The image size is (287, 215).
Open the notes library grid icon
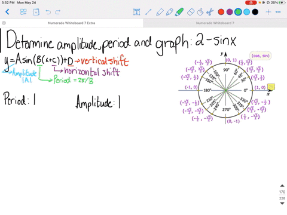[23, 12]
